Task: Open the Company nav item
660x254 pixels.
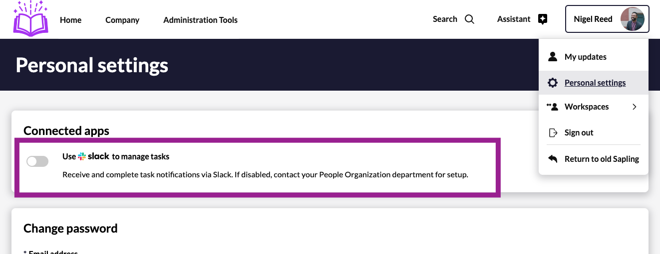Action: [122, 20]
